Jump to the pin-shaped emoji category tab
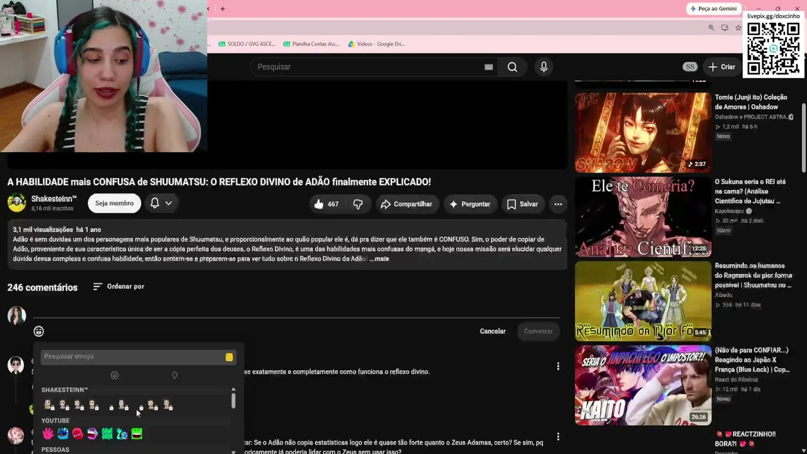 [x=175, y=375]
